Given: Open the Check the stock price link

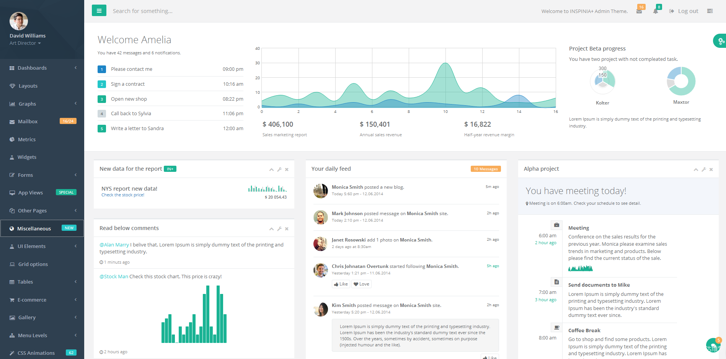Looking at the screenshot, I should click(123, 195).
